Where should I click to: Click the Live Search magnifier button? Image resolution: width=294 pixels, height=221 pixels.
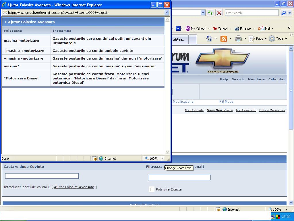(x=283, y=13)
